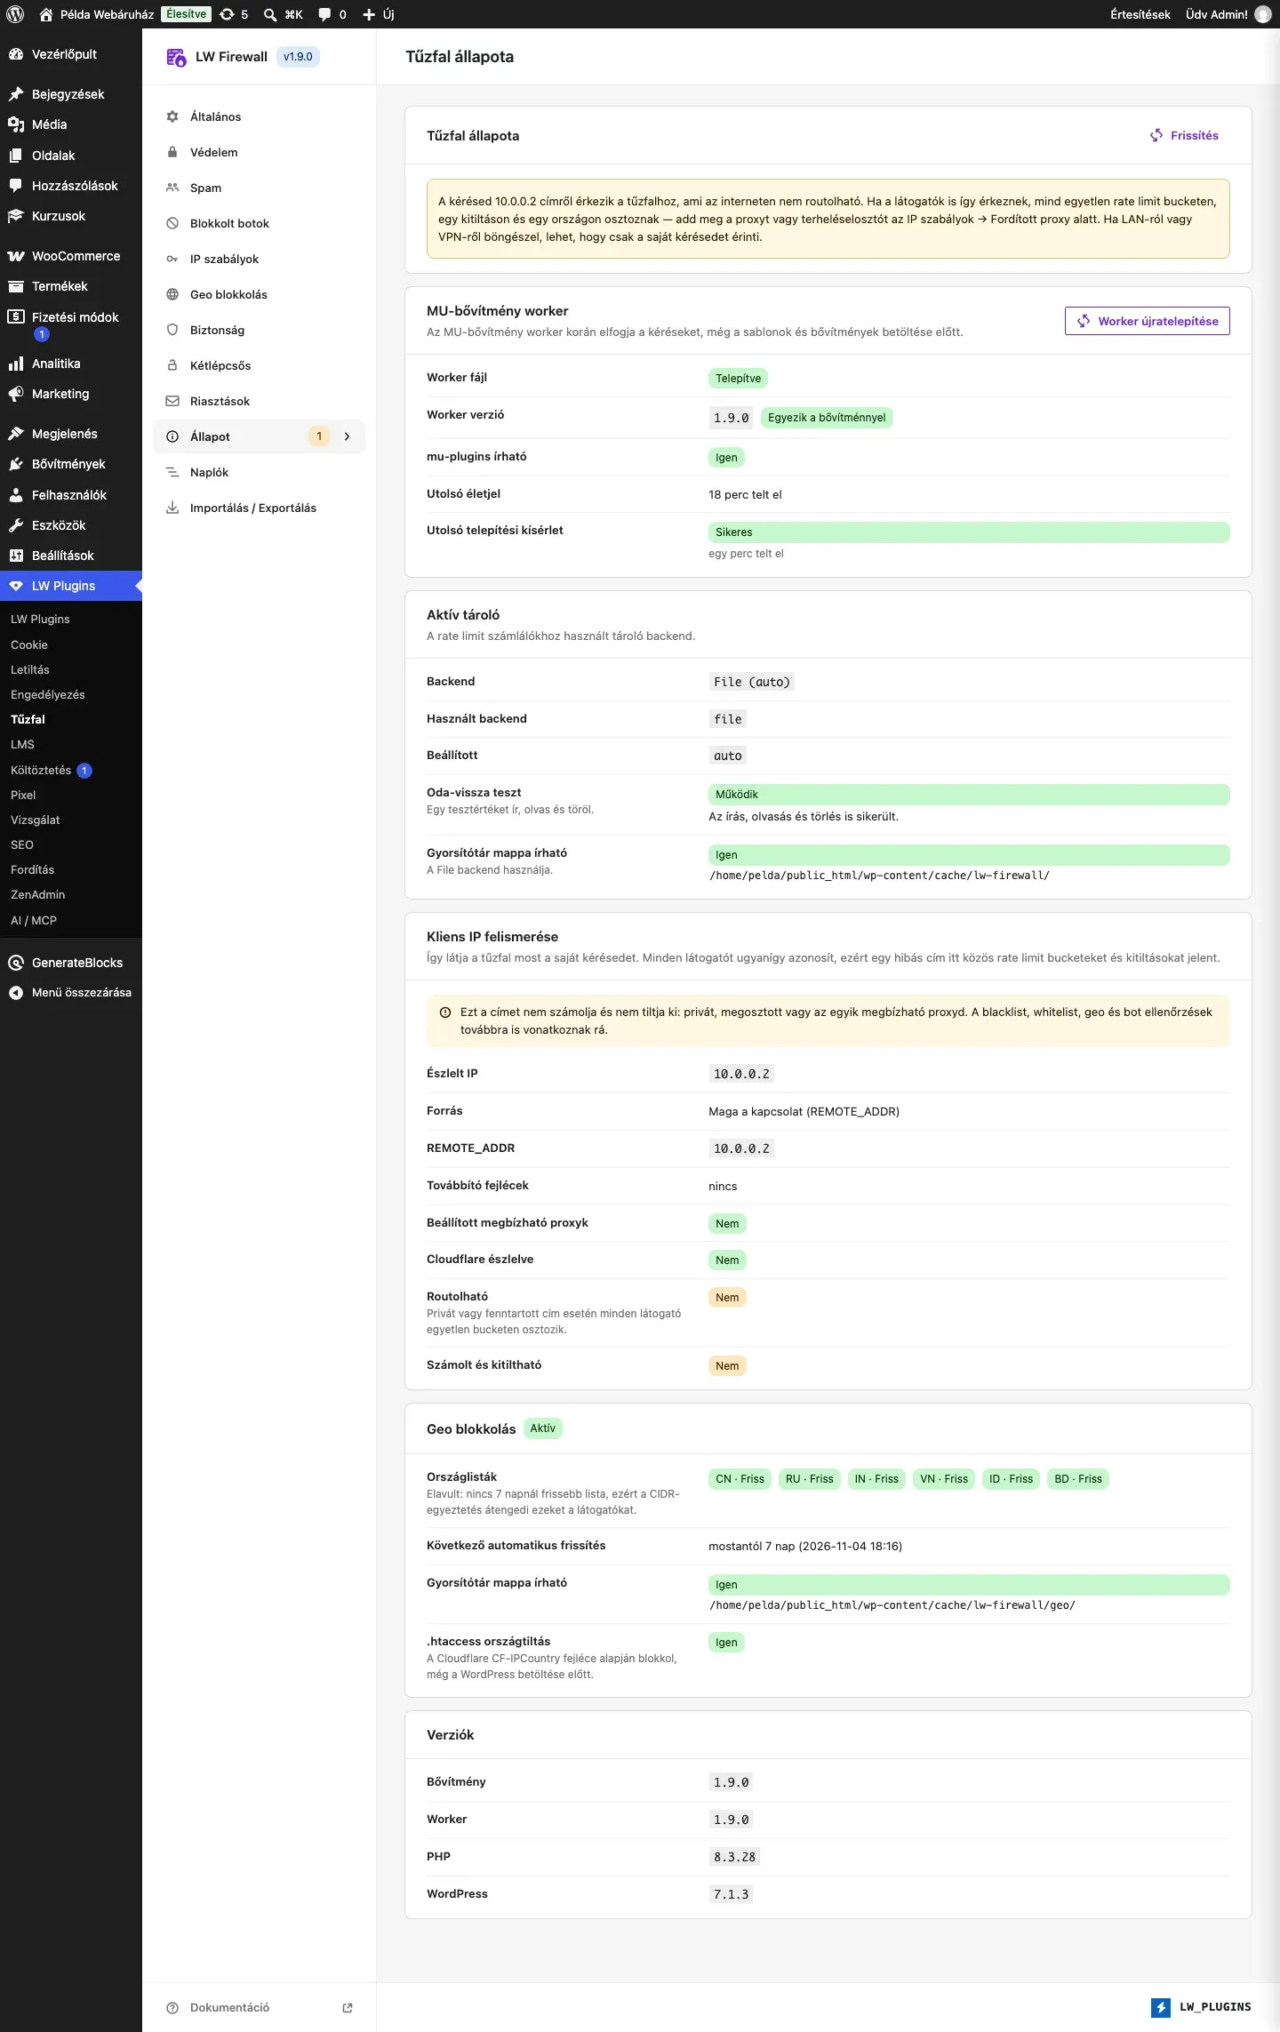This screenshot has height=2032, width=1280.
Task: Open the Új new content menu
Action: pos(379,14)
